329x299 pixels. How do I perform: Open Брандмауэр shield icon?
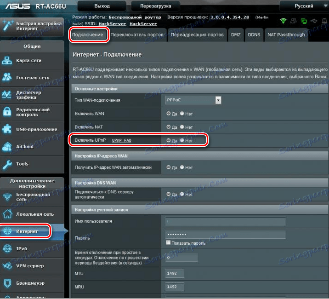coord(7,283)
